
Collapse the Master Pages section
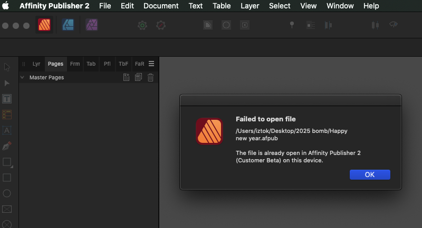tap(22, 77)
